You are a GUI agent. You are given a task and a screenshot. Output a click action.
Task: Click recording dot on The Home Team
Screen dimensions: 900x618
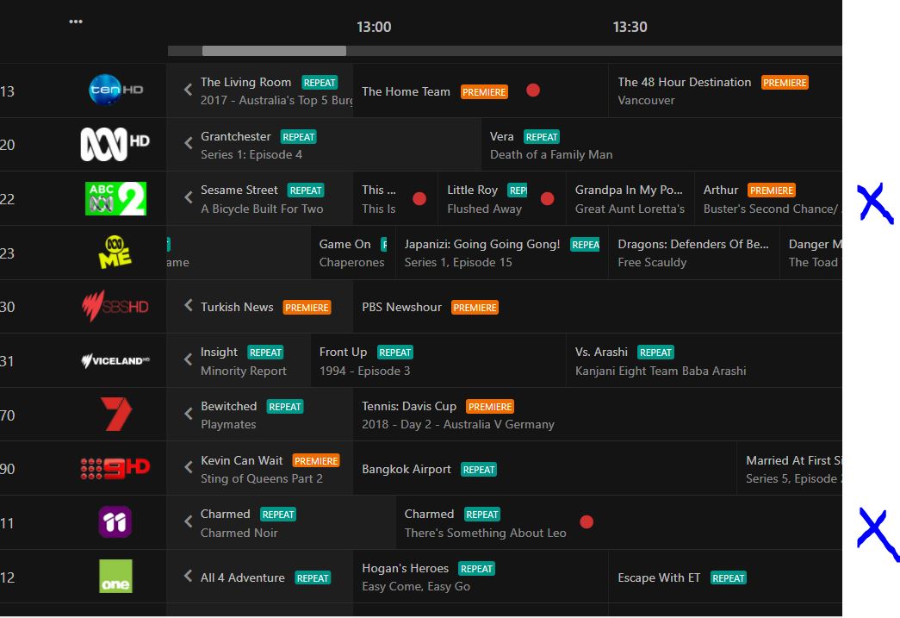pos(533,91)
